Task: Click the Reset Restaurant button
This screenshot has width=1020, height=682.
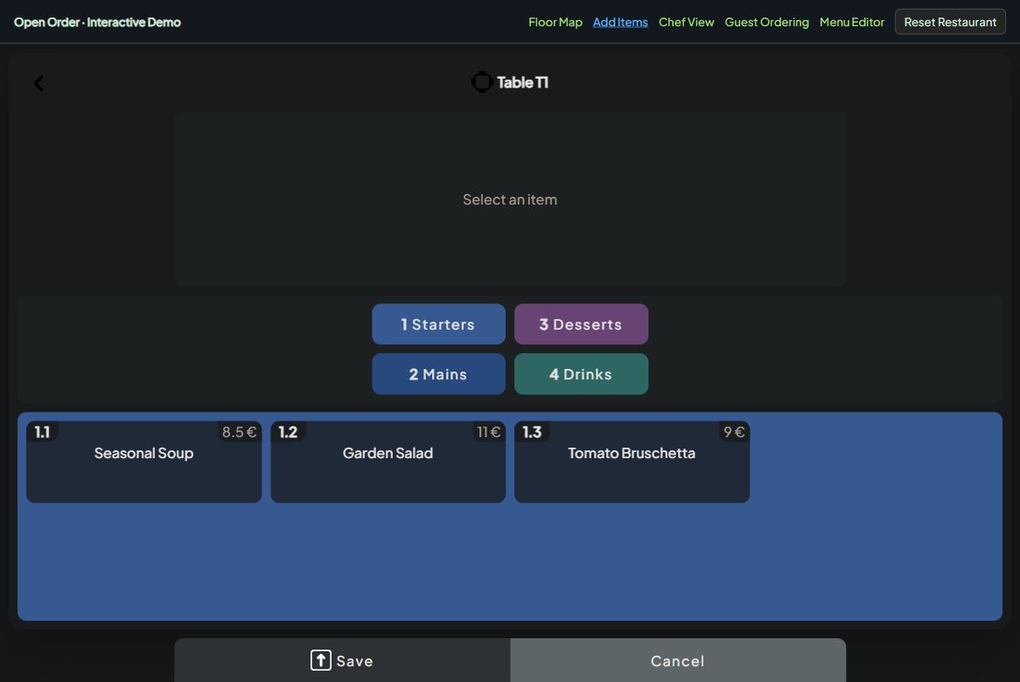Action: (x=950, y=22)
